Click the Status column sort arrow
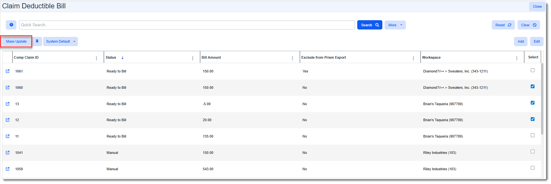 122,58
